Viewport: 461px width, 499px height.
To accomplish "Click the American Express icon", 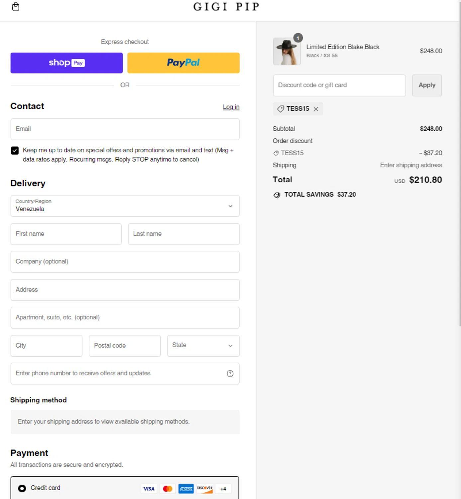I will pos(186,489).
